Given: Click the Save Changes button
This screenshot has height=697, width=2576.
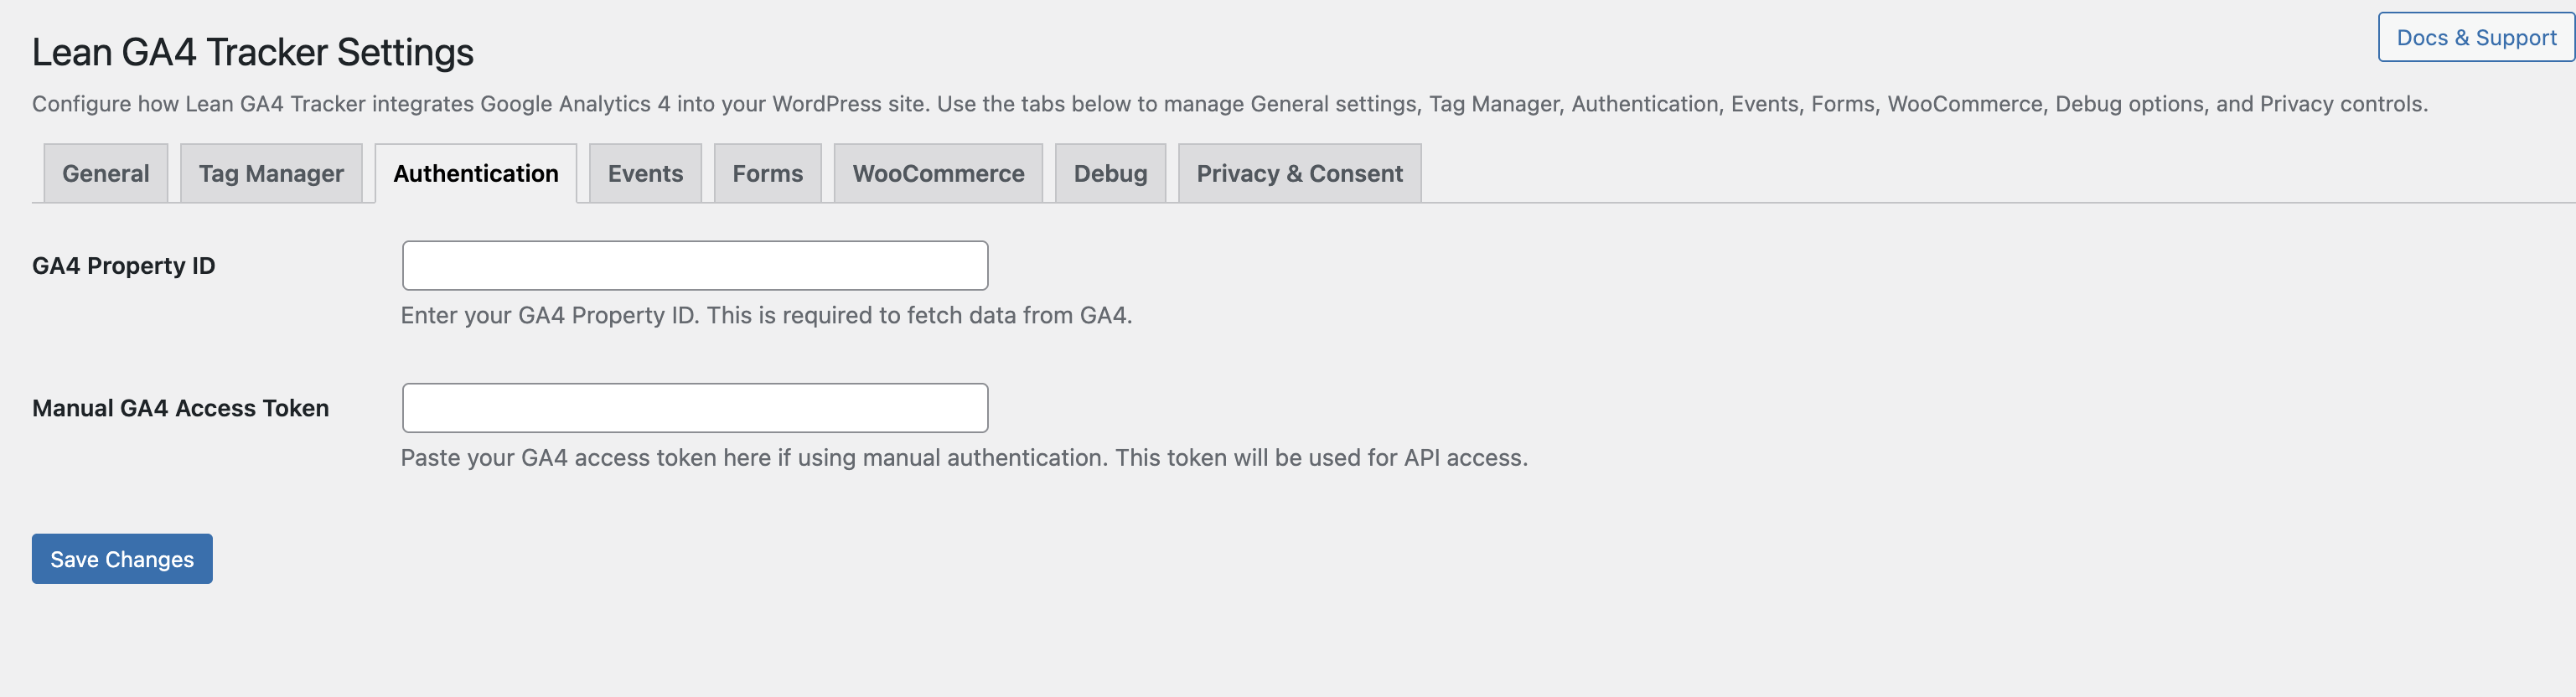Looking at the screenshot, I should pyautogui.click(x=122, y=559).
